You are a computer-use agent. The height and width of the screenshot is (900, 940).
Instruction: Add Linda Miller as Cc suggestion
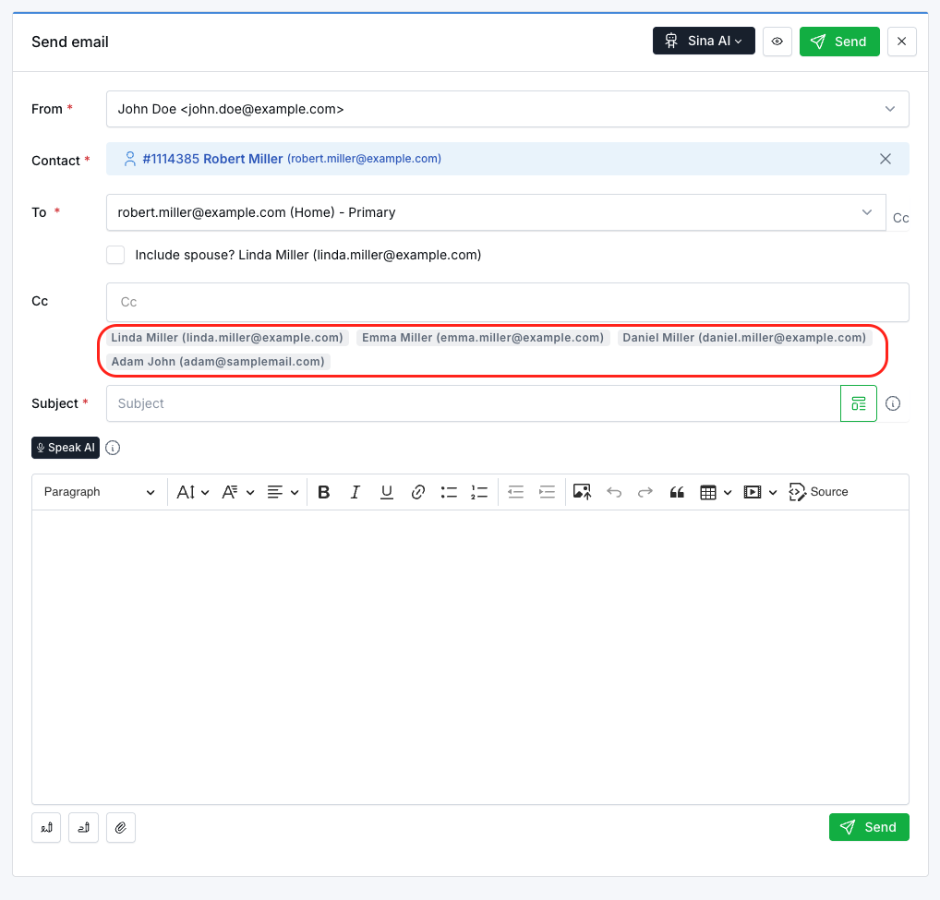pos(227,337)
